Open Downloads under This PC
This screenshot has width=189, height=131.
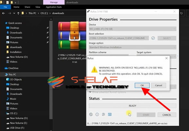pos(16,94)
